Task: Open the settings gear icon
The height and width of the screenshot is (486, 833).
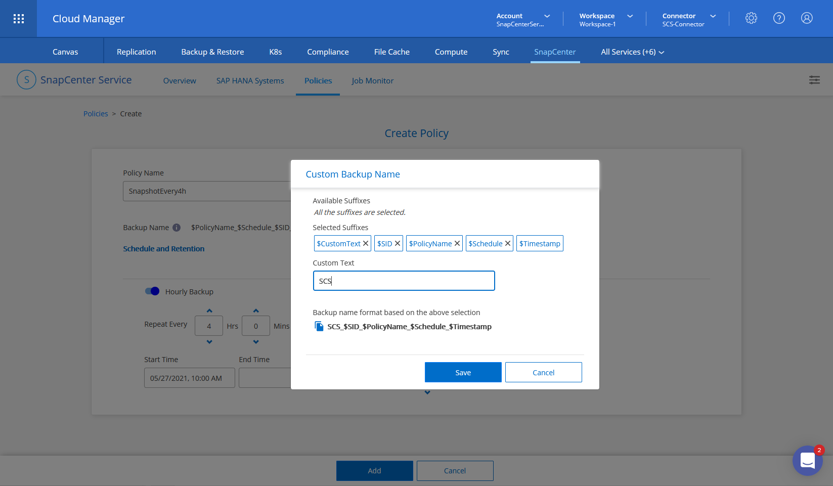Action: (751, 18)
